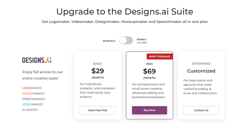Open the AI WRITER link
251x124 pixels.
pyautogui.click(x=30, y=110)
